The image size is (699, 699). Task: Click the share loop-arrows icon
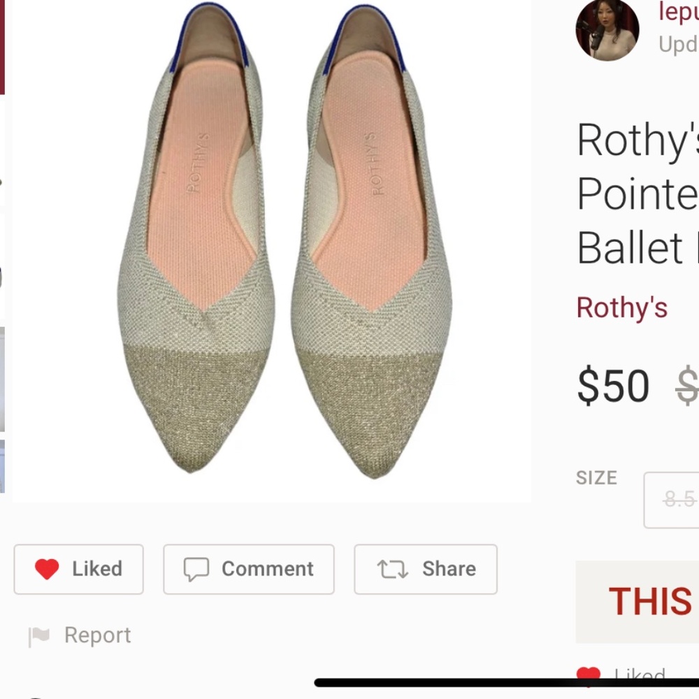[395, 569]
